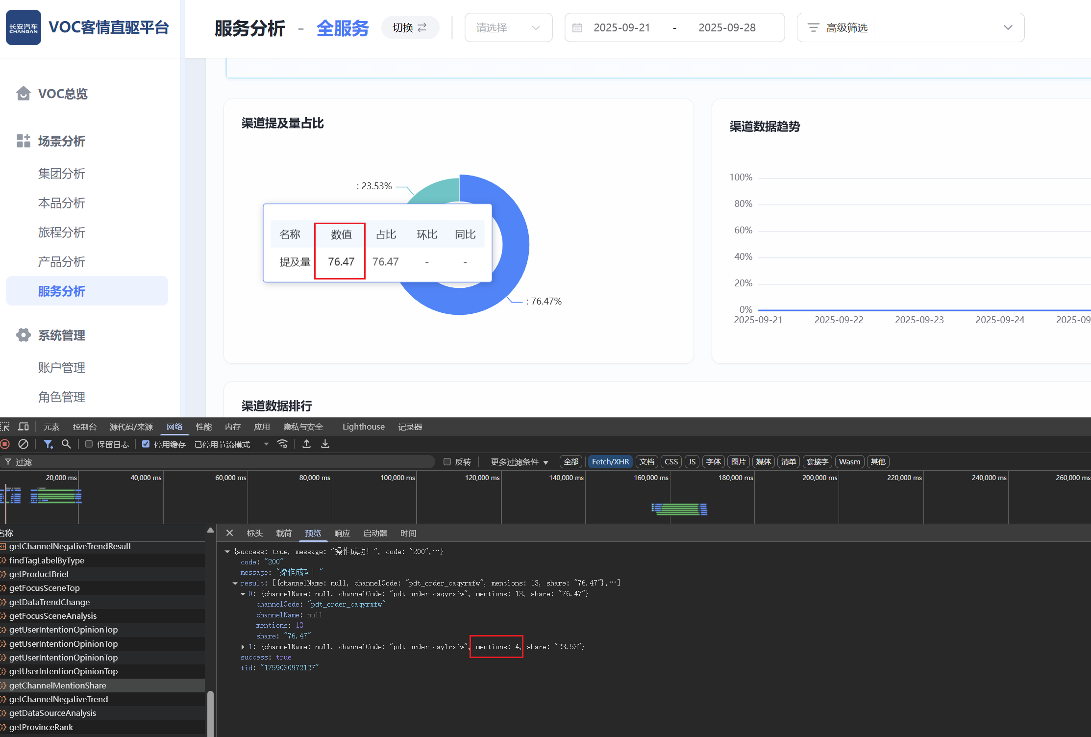The height and width of the screenshot is (737, 1091).
Task: Click the 切换 service switch button
Action: pyautogui.click(x=410, y=28)
